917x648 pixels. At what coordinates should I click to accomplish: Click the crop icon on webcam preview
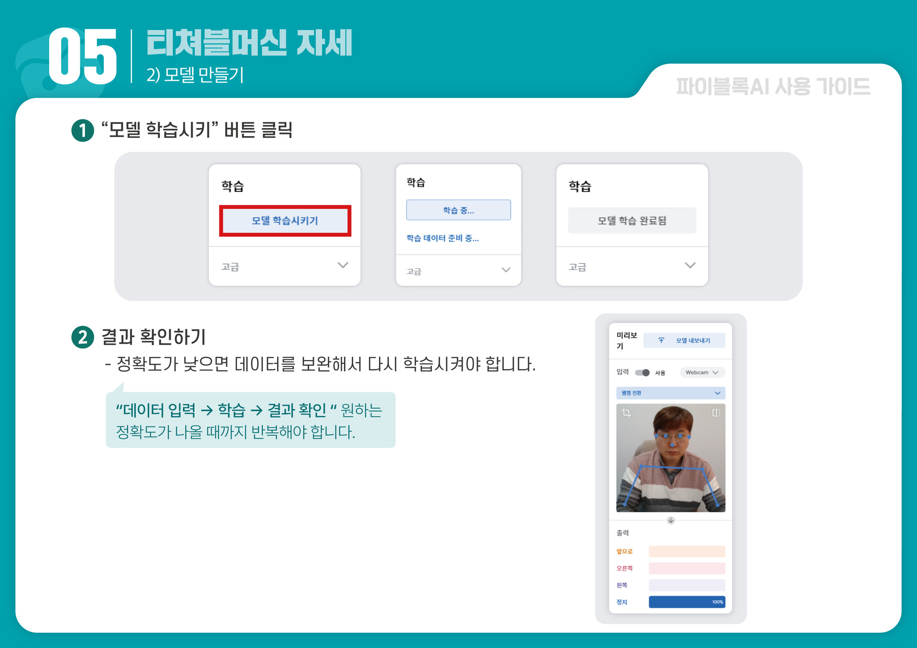pyautogui.click(x=626, y=413)
